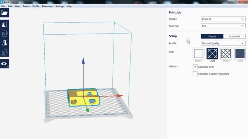
Task: Toggle the Generate Brim checkbox
Action: [195, 67]
